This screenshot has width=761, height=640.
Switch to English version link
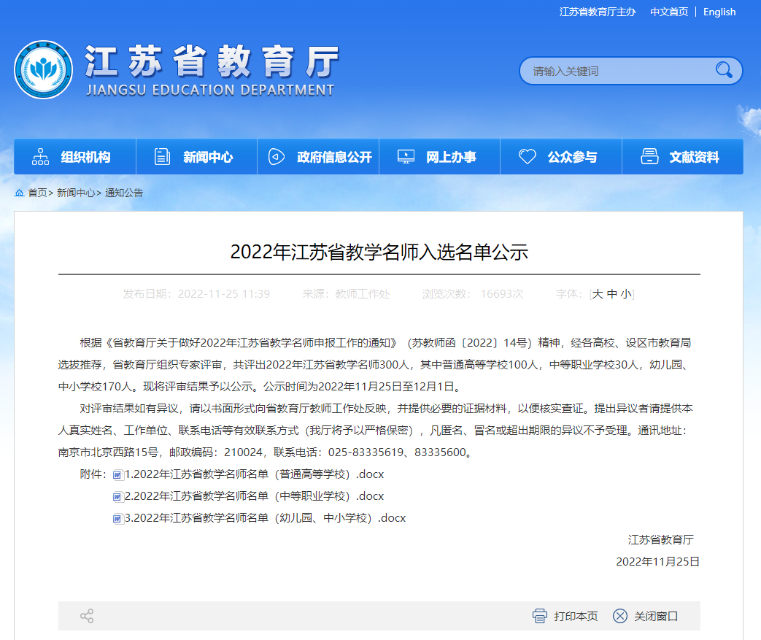point(719,12)
